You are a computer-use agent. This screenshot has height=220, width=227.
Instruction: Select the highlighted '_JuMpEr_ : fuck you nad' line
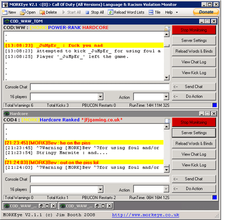click(84, 45)
